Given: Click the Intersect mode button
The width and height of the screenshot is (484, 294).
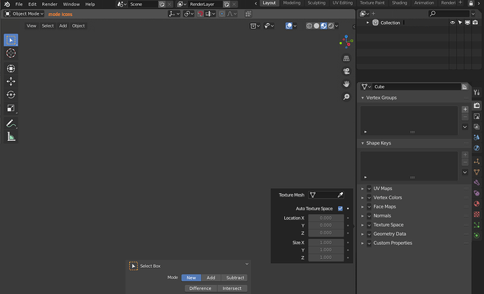Looking at the screenshot, I should (232, 288).
